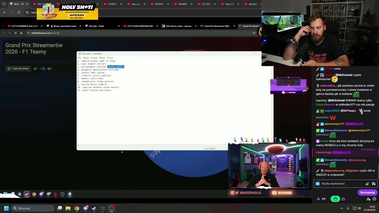Click username walus1922 in chat
379x213 pixels.
coord(332,111)
